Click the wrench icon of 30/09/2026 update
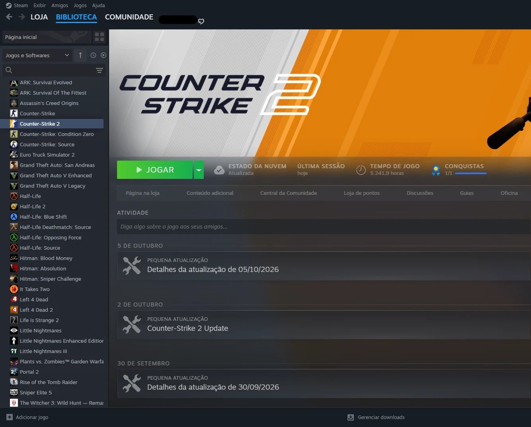531x427 pixels. click(x=132, y=383)
